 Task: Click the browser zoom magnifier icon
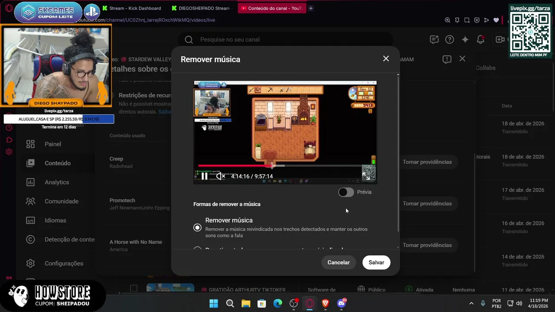pos(447,20)
